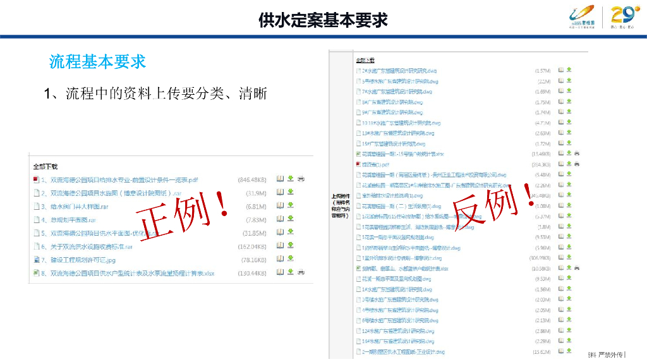Download the 9# dwg file (1.74M)

pos(569,111)
